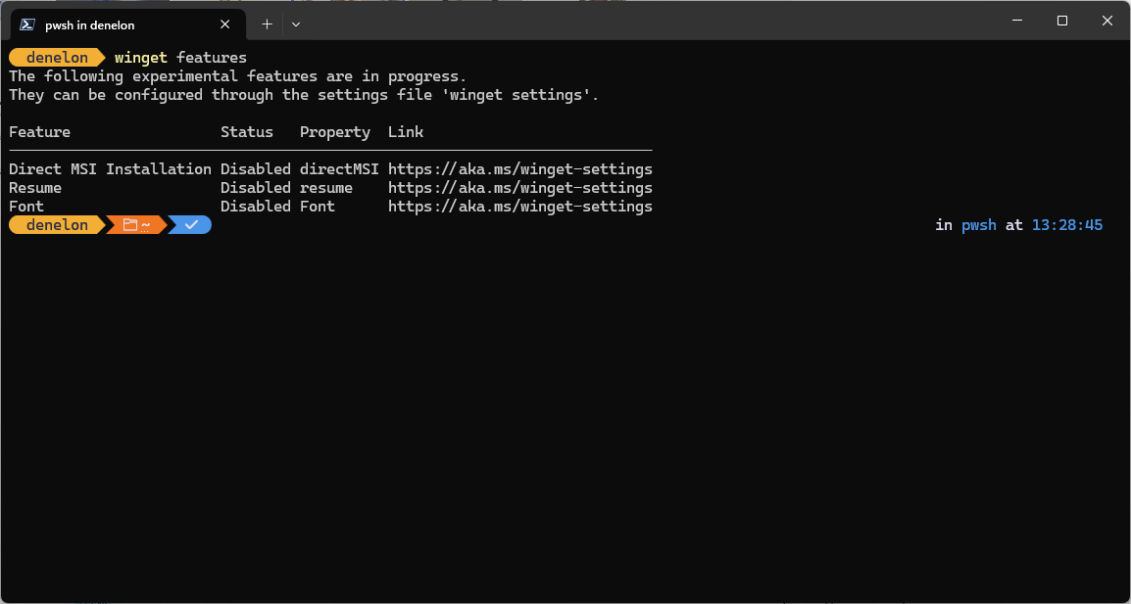Open the winget-settings link for the Font feature
Image resolution: width=1131 pixels, height=604 pixels.
coord(519,206)
